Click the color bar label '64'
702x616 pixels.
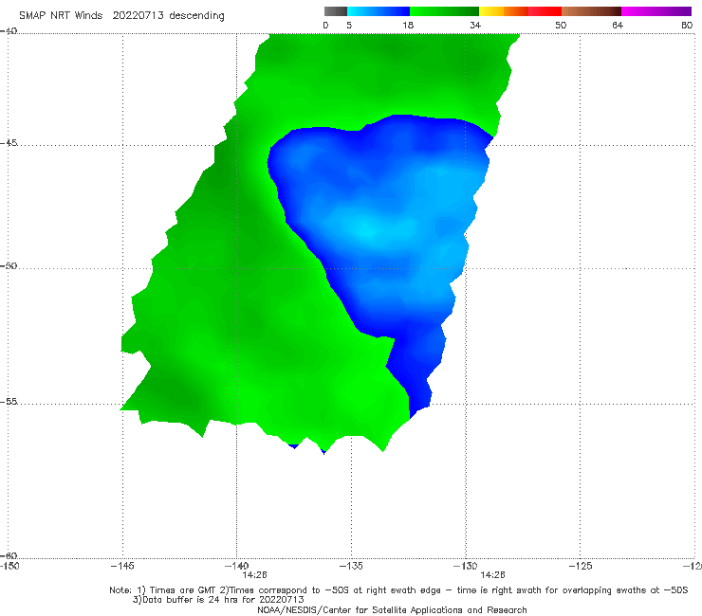tap(618, 25)
